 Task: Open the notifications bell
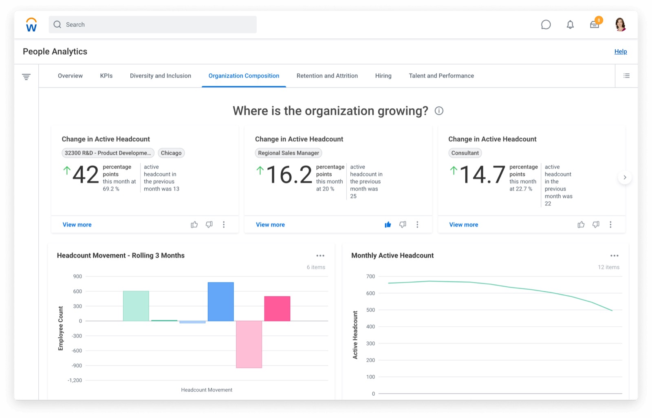coord(570,25)
